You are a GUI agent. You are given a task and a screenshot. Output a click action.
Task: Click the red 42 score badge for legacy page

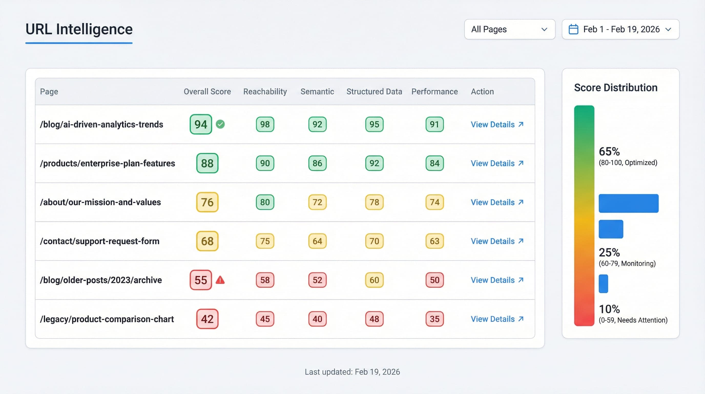(x=207, y=319)
